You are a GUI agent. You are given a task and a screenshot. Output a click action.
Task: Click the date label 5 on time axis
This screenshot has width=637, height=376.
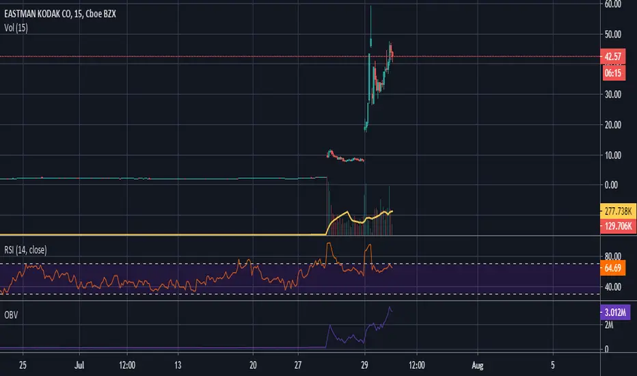[x=552, y=365]
